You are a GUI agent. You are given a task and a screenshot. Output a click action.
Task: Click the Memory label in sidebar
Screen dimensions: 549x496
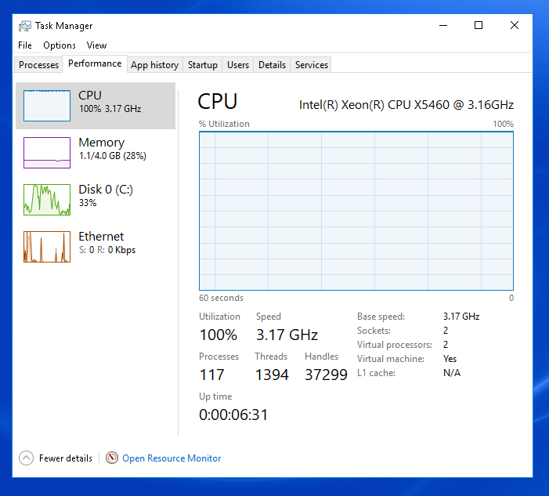[x=102, y=143]
